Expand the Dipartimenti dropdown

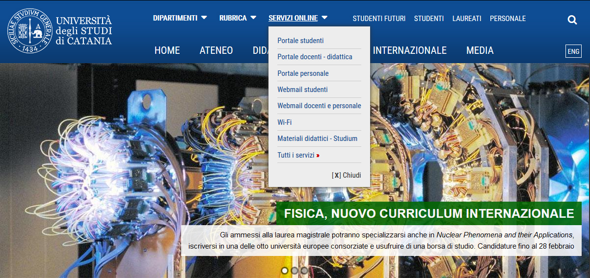click(x=180, y=18)
